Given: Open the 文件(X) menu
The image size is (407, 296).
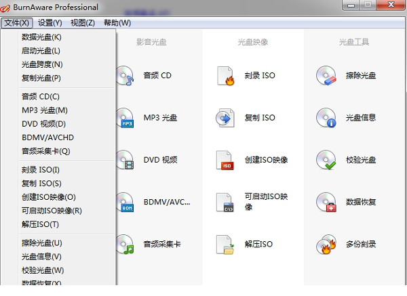Looking at the screenshot, I should tap(16, 23).
